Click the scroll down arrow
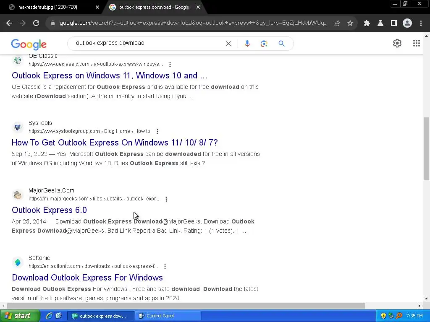 coord(426,299)
